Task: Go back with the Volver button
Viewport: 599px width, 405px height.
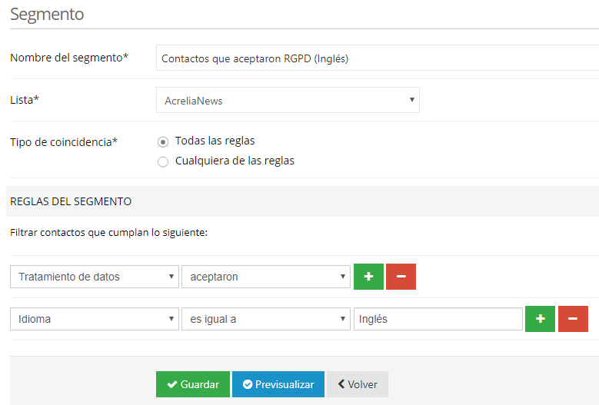Action: [x=357, y=384]
